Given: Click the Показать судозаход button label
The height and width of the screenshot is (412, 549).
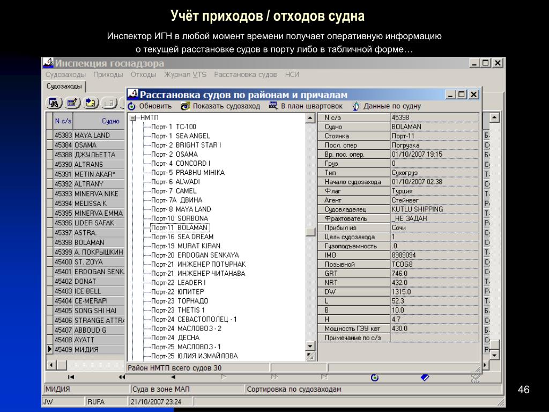Looking at the screenshot, I should [227, 106].
